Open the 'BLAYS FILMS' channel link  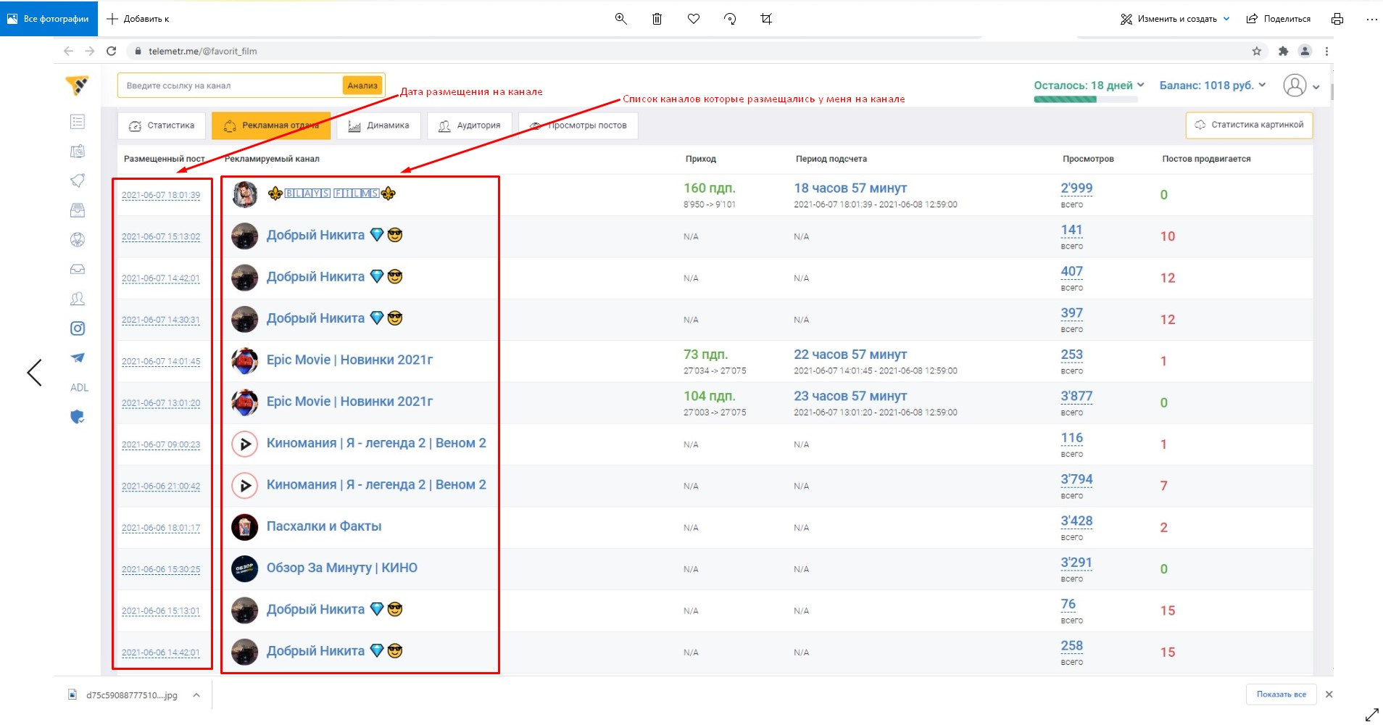331,194
